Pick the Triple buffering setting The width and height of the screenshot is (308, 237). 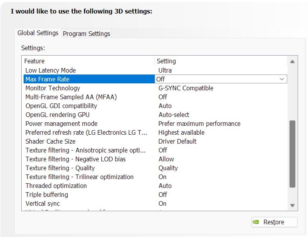tap(47, 195)
